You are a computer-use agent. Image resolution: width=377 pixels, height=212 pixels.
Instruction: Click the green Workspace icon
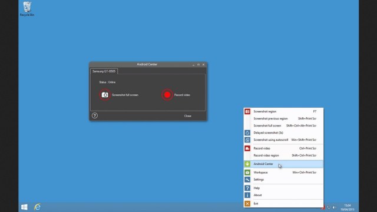(x=247, y=173)
